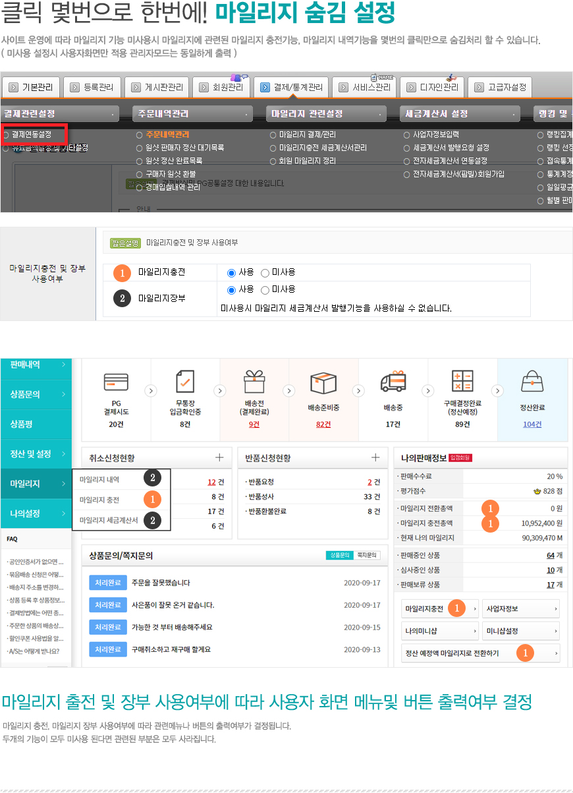
Task: Click the plus icon in 취소신청현황 panel
Action: click(219, 457)
